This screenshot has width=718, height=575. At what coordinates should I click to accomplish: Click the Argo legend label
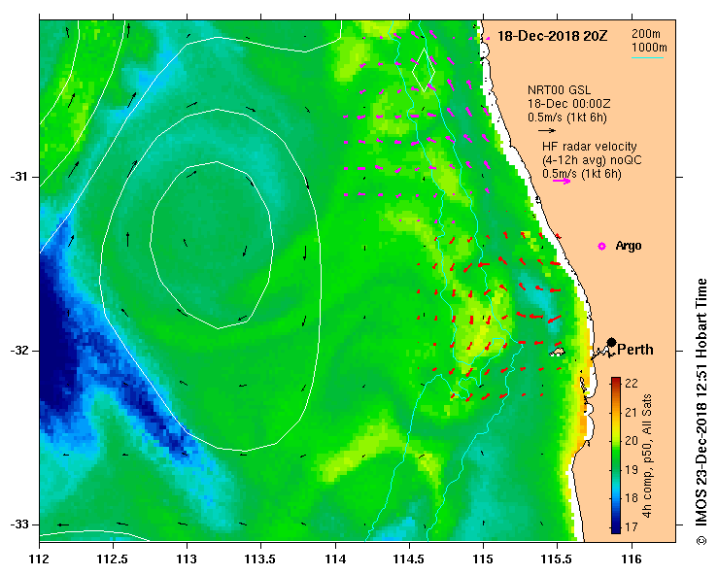[x=629, y=246]
